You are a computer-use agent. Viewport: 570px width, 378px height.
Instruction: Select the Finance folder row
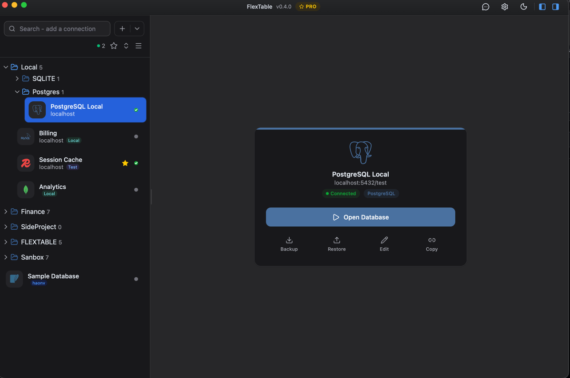pyautogui.click(x=75, y=211)
